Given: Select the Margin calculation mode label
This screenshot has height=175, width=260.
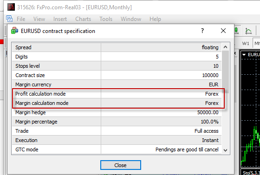Looking at the screenshot, I should point(42,103).
